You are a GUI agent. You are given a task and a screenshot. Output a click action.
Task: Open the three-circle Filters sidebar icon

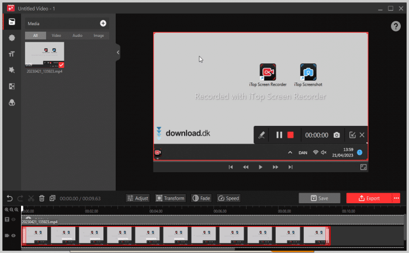[12, 102]
